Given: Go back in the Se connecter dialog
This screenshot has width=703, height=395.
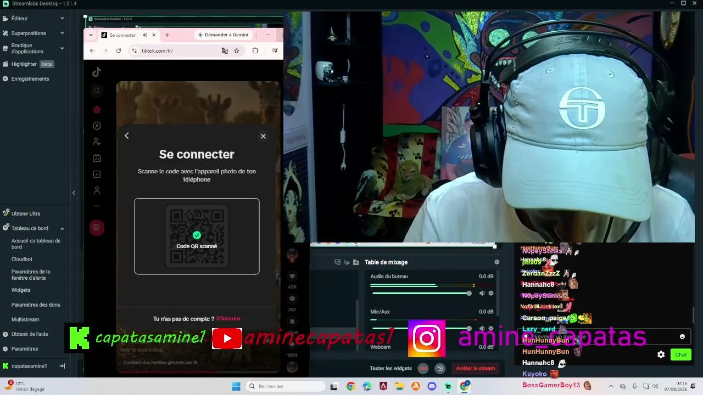Looking at the screenshot, I should [x=126, y=136].
